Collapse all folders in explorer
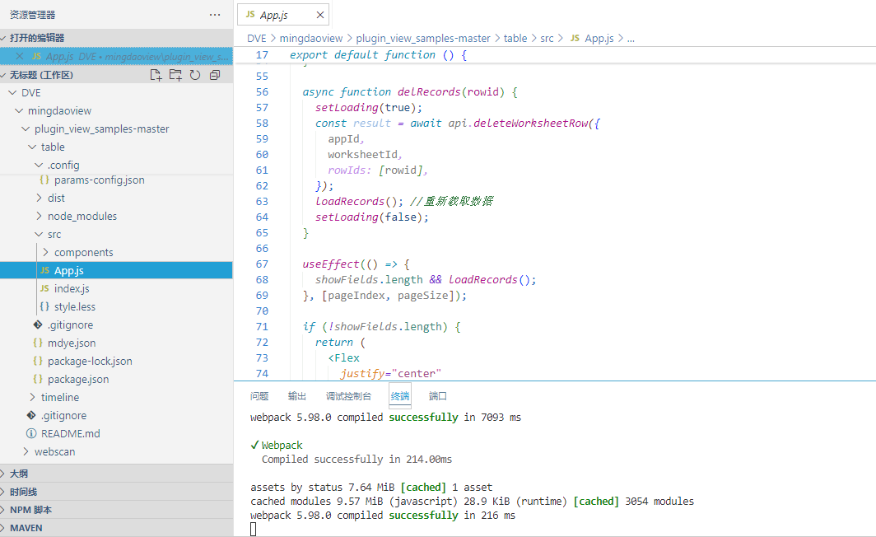Screen dimensions: 876x537 coord(215,75)
